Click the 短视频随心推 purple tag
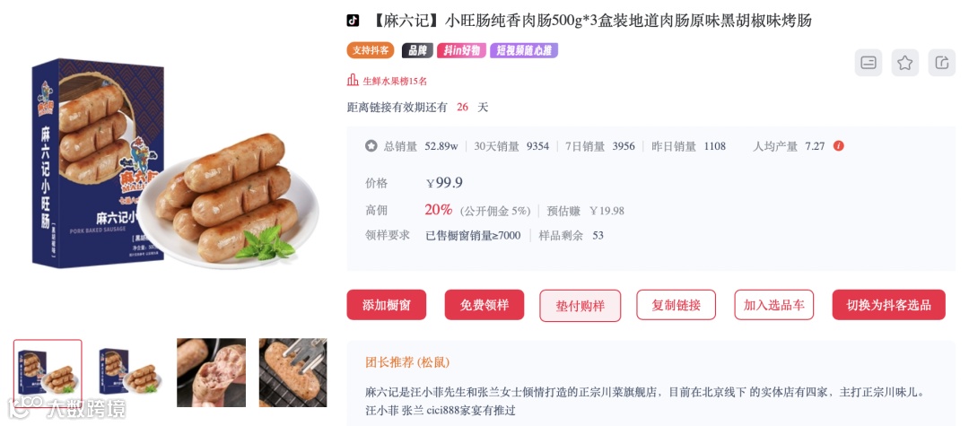Viewport: 969px width, 426px height. point(524,50)
